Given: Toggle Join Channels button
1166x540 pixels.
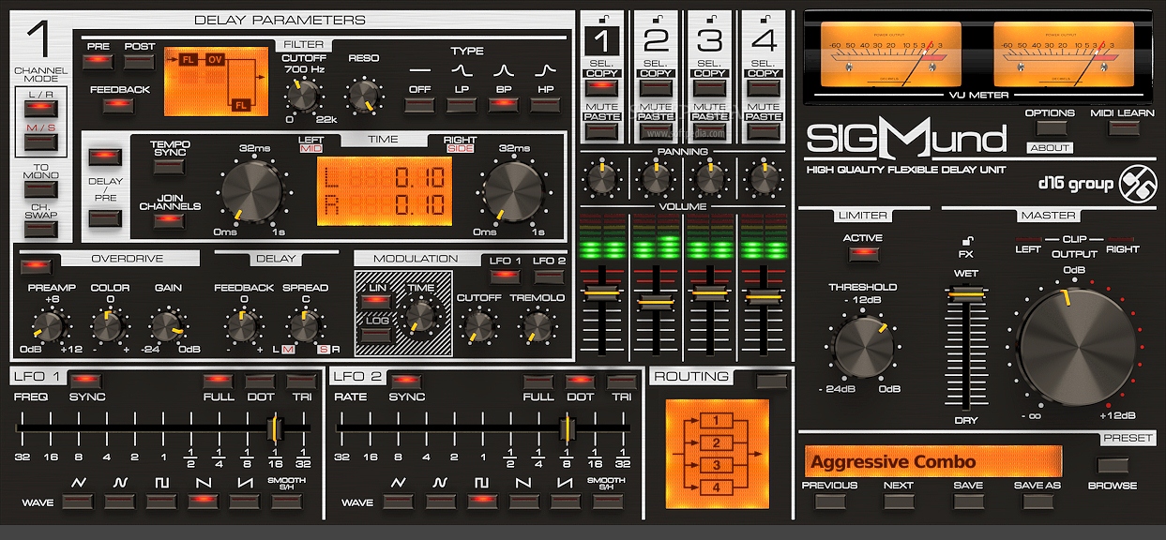Looking at the screenshot, I should pyautogui.click(x=170, y=222).
